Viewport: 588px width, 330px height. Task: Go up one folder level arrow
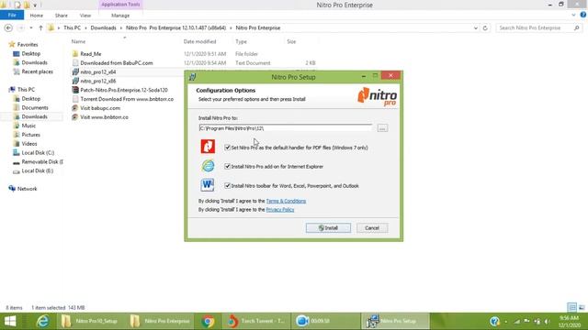coord(40,28)
